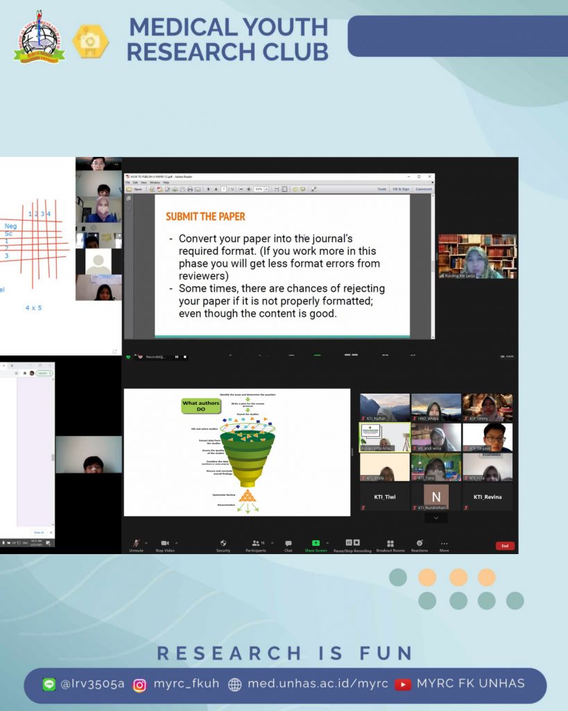Image resolution: width=568 pixels, height=711 pixels.
Task: Open the Window menu in Adobe Reader
Action: [155, 183]
